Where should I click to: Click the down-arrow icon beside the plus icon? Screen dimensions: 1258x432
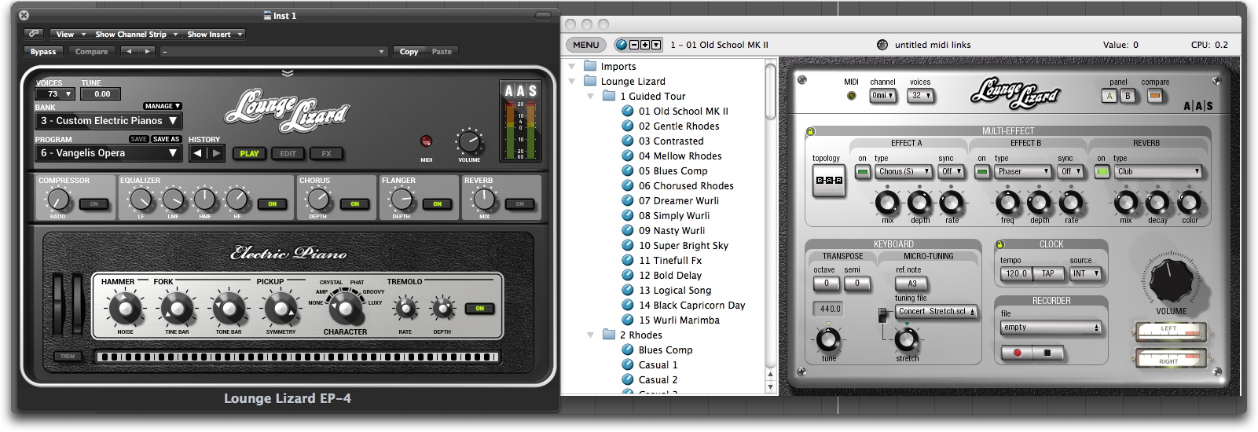pos(656,45)
